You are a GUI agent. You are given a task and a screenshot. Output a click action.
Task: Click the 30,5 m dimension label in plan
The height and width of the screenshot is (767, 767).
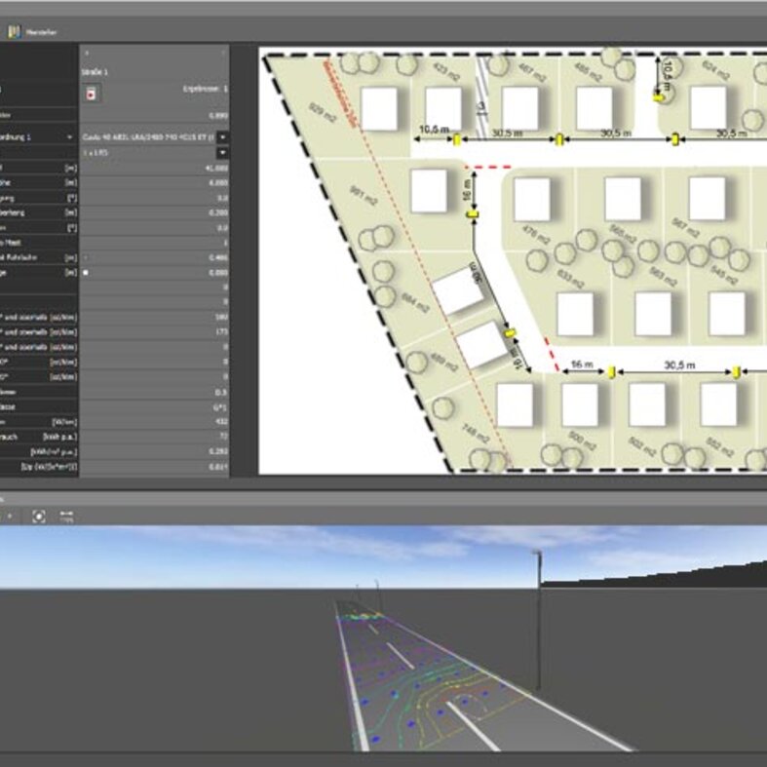point(508,132)
